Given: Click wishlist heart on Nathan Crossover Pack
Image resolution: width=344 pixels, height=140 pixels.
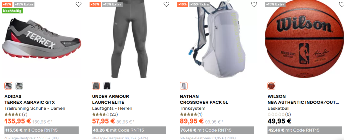Looking at the screenshot, I should (x=254, y=4).
